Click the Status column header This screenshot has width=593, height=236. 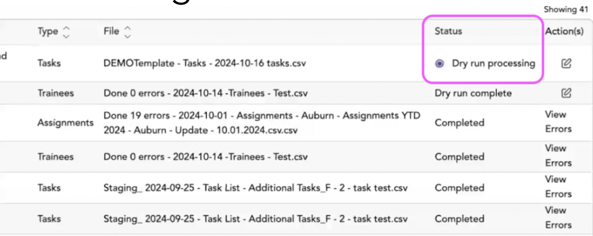(448, 31)
